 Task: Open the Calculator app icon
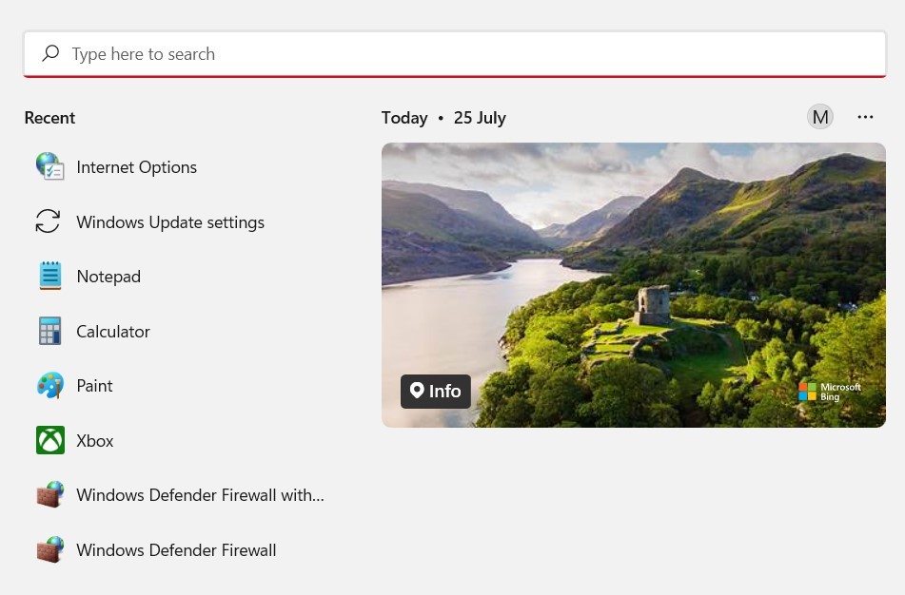(50, 331)
